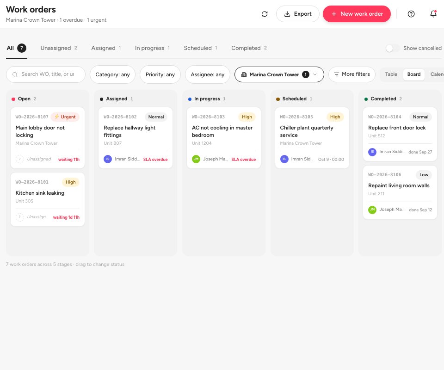Open Replace hallway light fittings card
This screenshot has width=444, height=370.
click(x=136, y=138)
